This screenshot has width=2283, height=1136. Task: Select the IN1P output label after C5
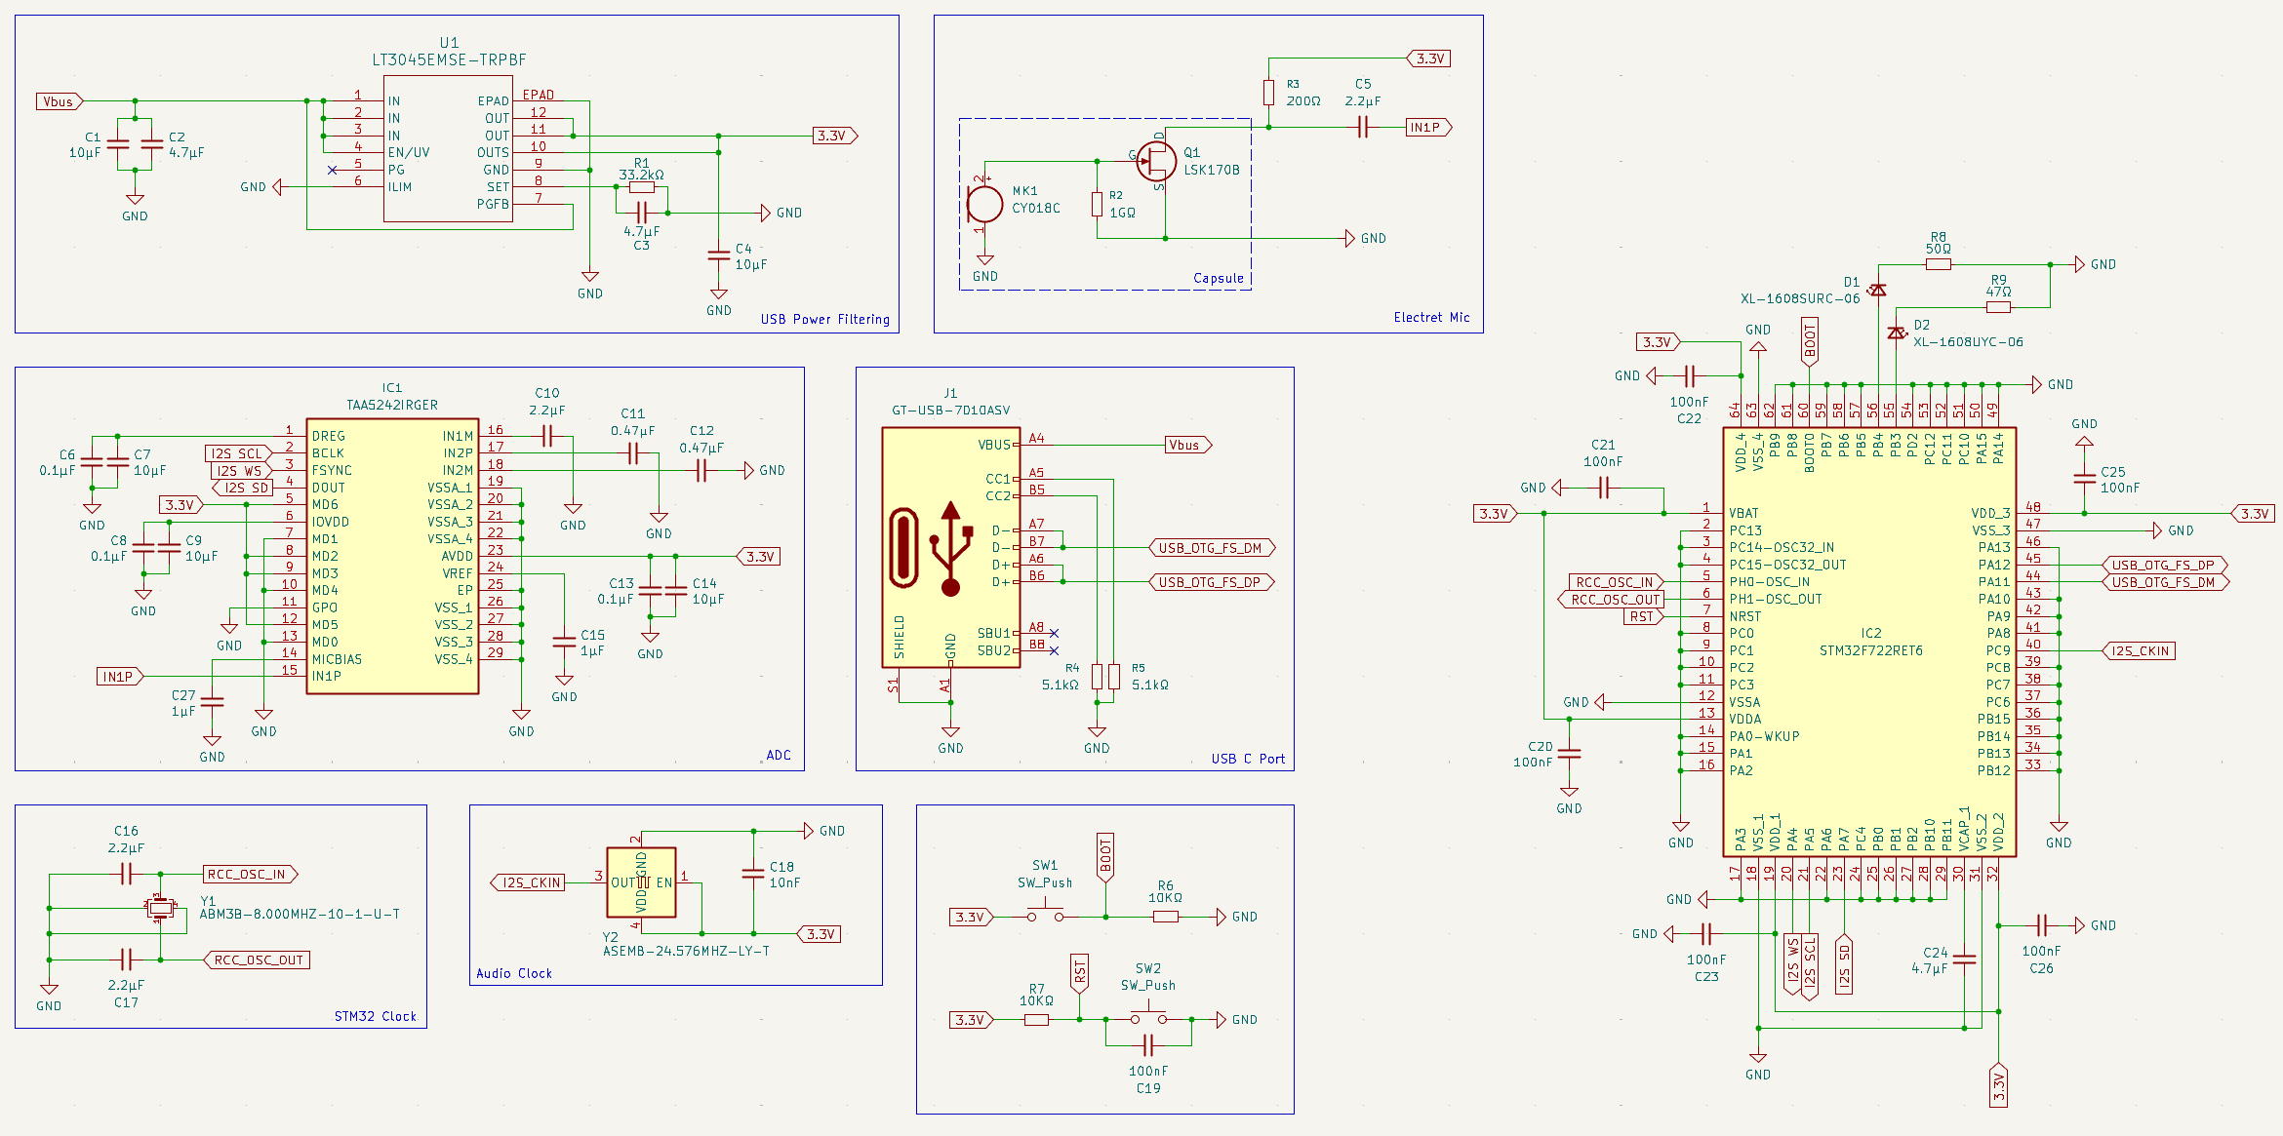tap(1427, 127)
